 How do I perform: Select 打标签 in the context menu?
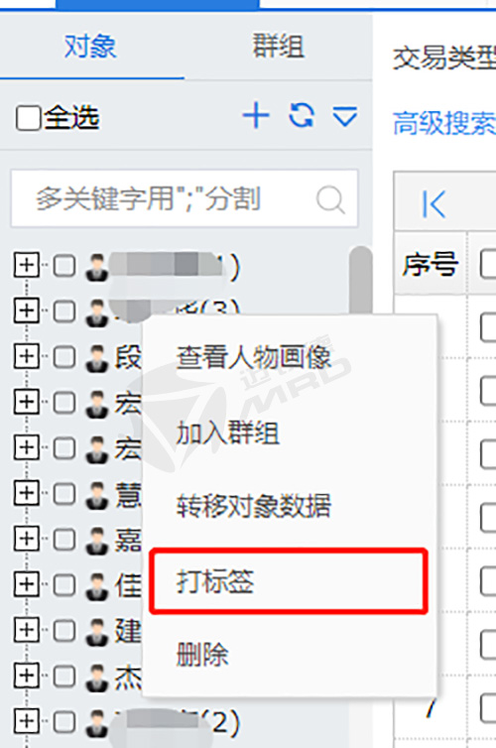point(288,580)
